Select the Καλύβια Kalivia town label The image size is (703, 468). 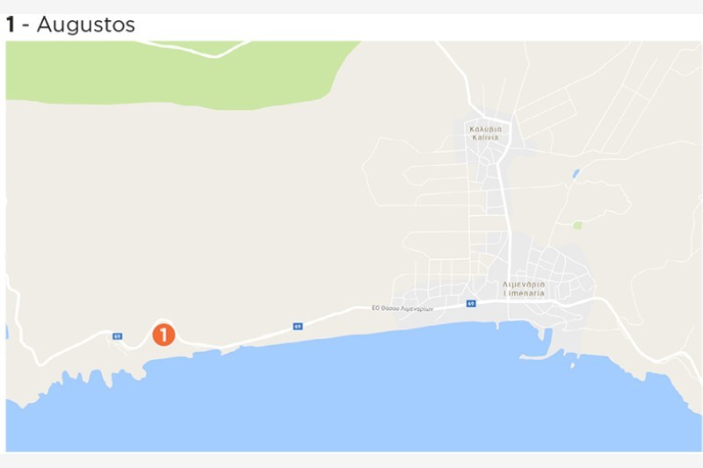pos(486,133)
